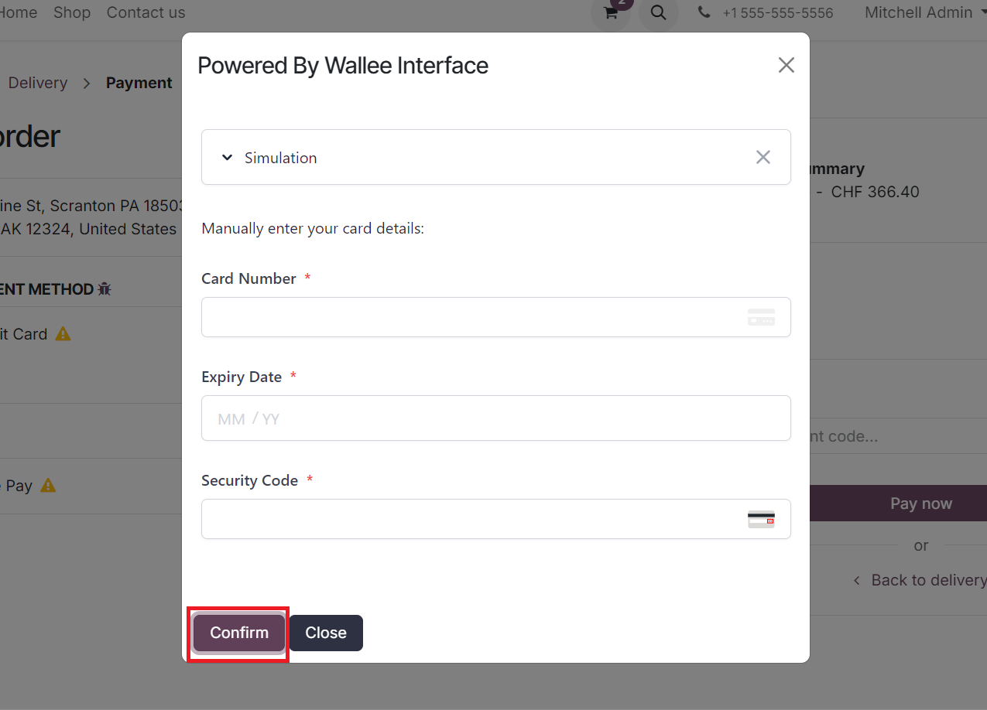Clear the Simulation selection with its X
987x710 pixels.
763,157
